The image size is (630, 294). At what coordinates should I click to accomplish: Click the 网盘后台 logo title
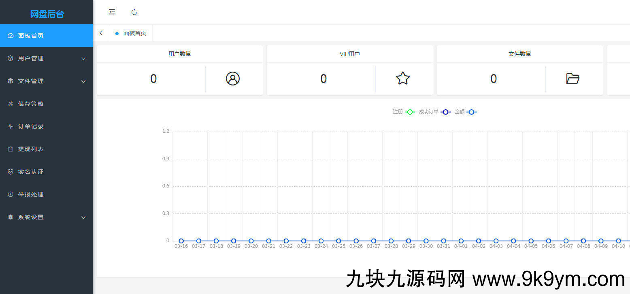click(47, 14)
